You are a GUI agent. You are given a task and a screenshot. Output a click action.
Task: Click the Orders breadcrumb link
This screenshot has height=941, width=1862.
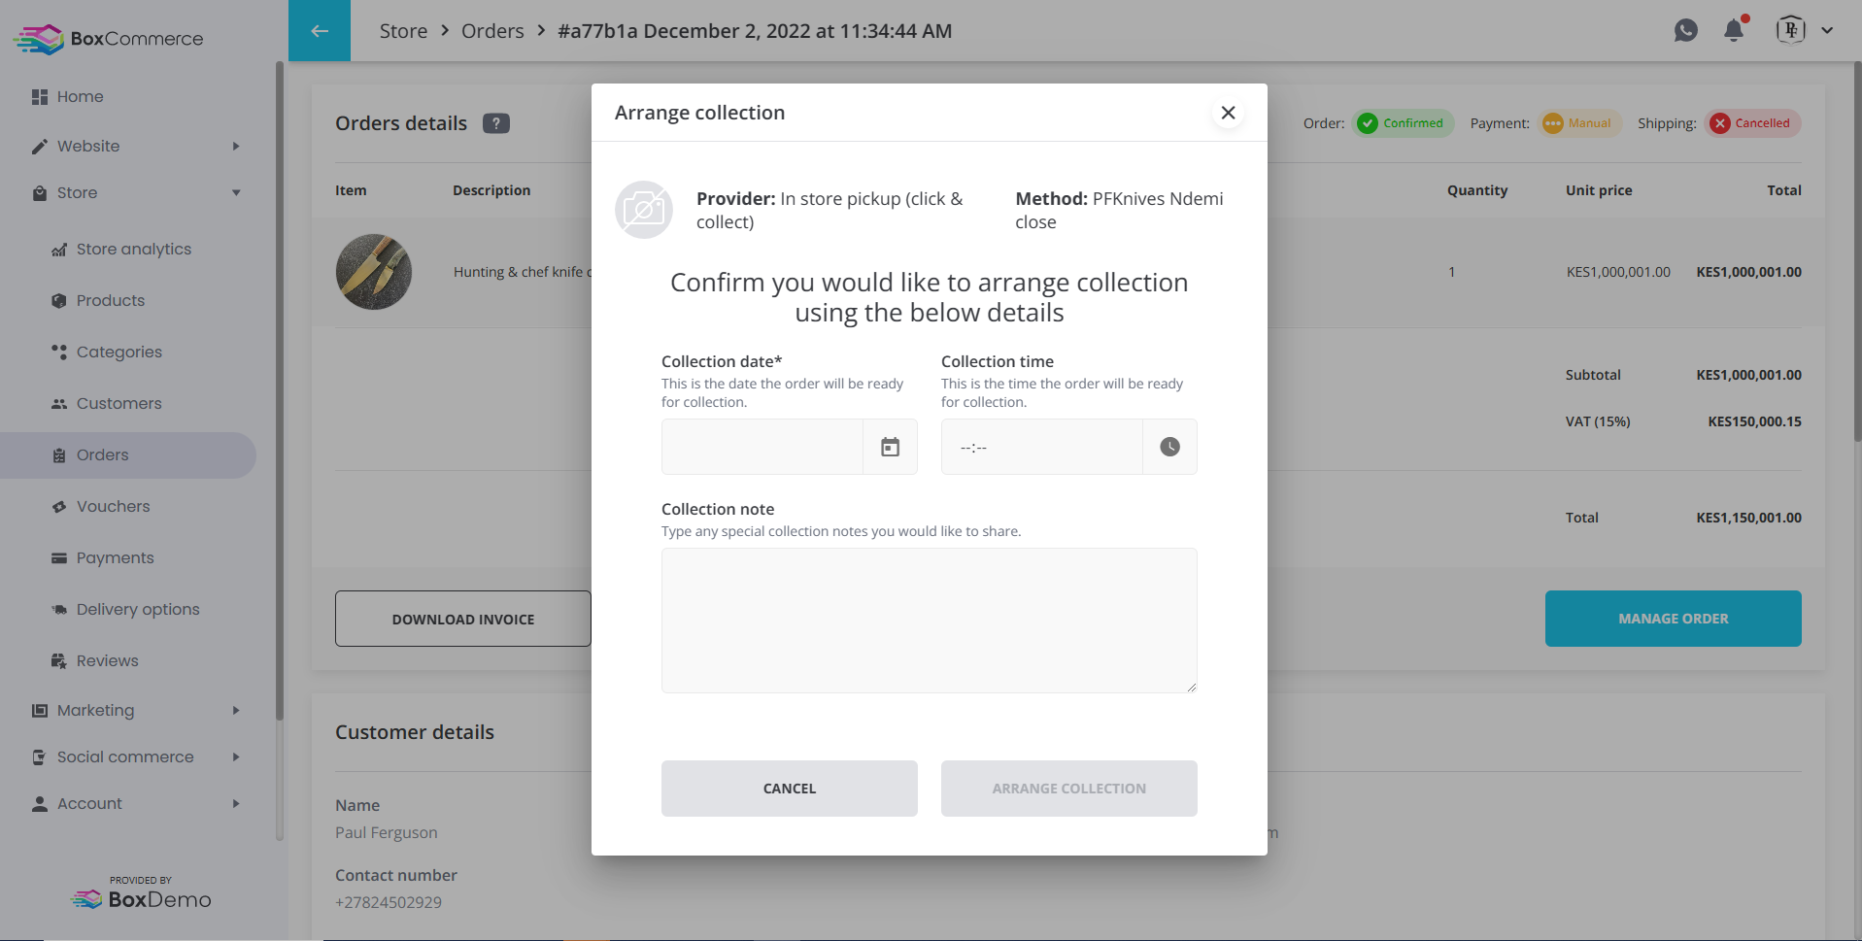click(x=492, y=31)
